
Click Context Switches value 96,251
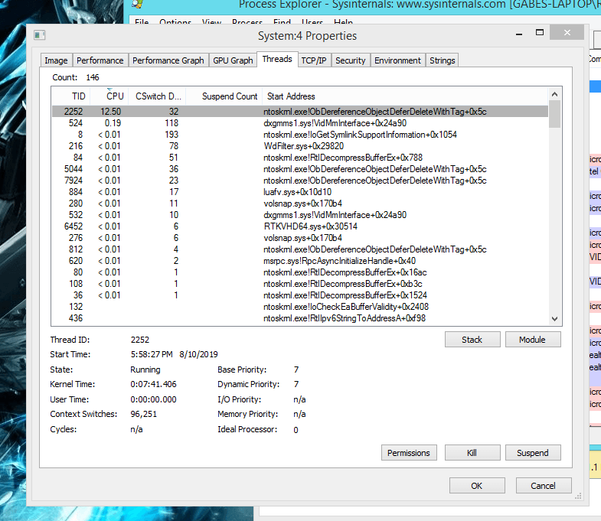click(144, 414)
